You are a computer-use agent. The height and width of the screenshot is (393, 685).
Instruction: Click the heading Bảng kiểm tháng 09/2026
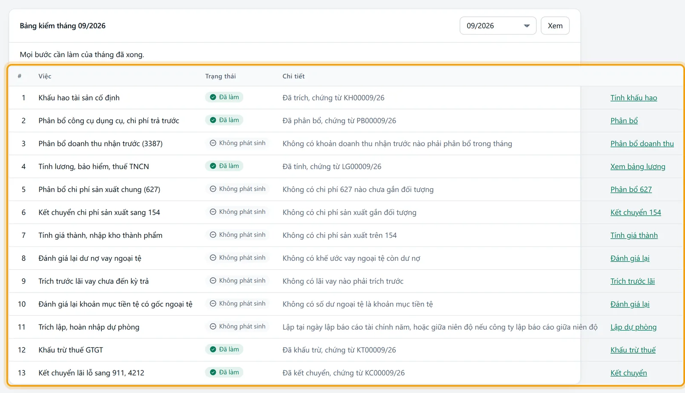coord(63,26)
